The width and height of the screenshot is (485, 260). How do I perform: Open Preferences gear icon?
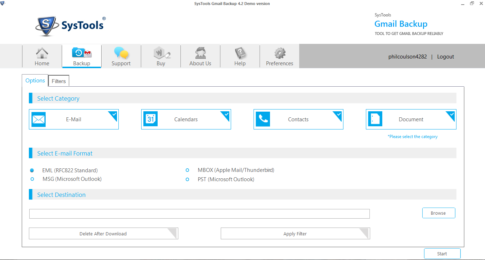pos(280,53)
